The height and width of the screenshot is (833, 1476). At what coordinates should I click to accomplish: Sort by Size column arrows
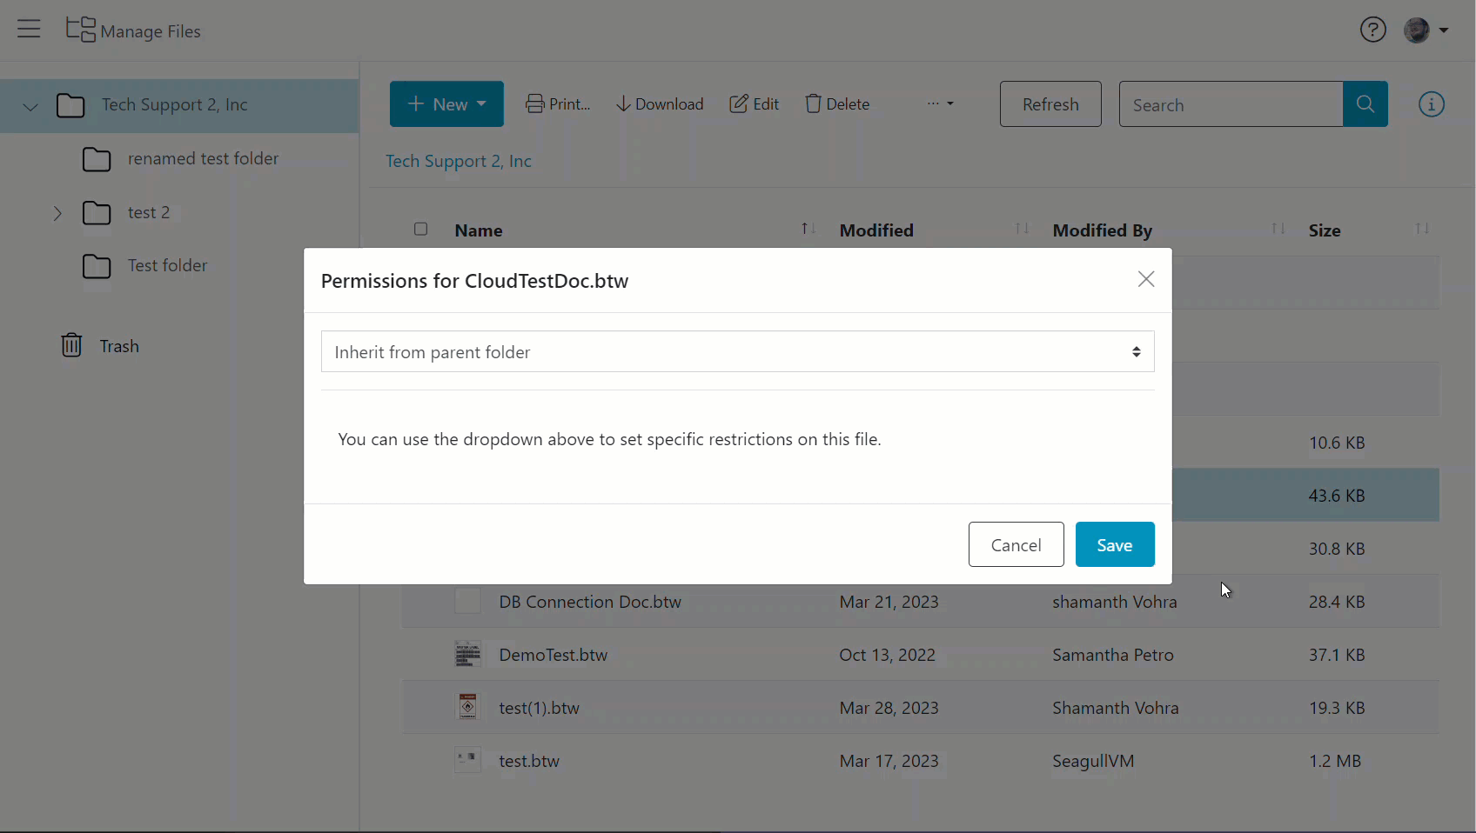click(x=1422, y=229)
